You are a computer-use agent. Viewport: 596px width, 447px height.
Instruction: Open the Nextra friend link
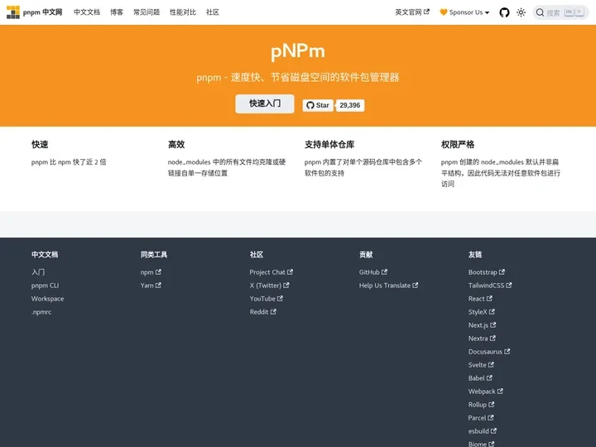point(482,339)
